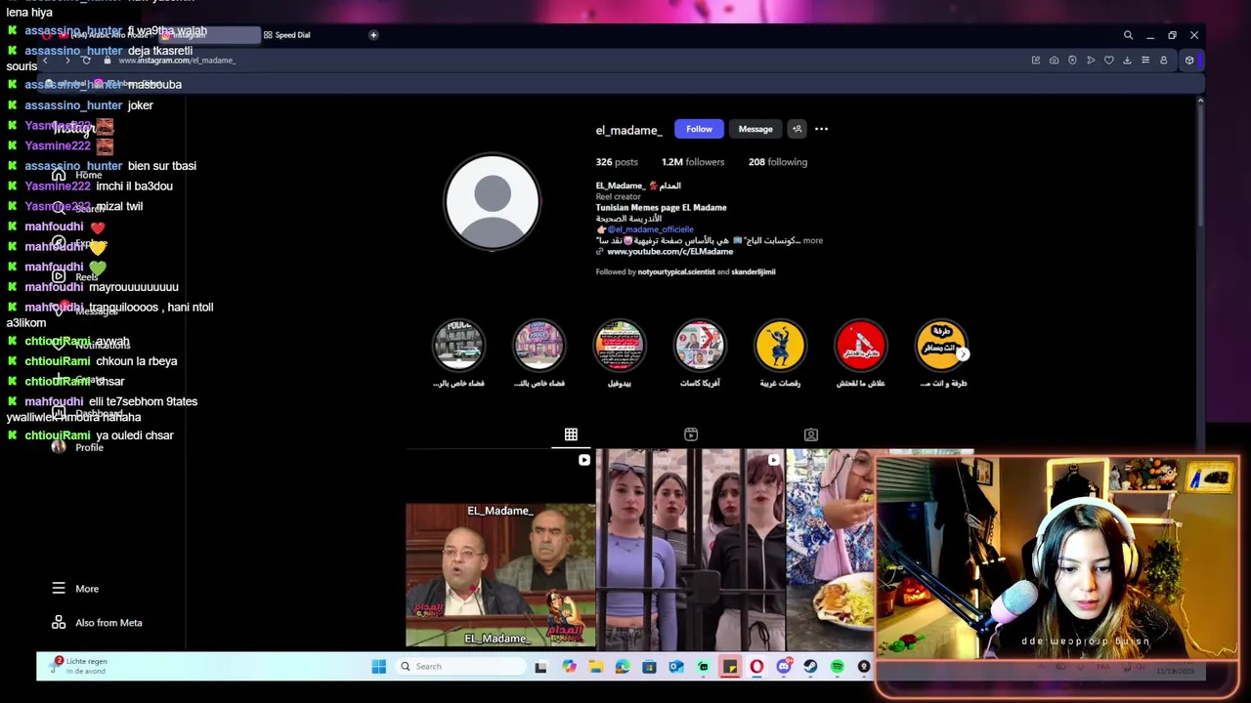This screenshot has width=1251, height=703.
Task: Open follower notyourtypical.scientist profile
Action: click(675, 272)
